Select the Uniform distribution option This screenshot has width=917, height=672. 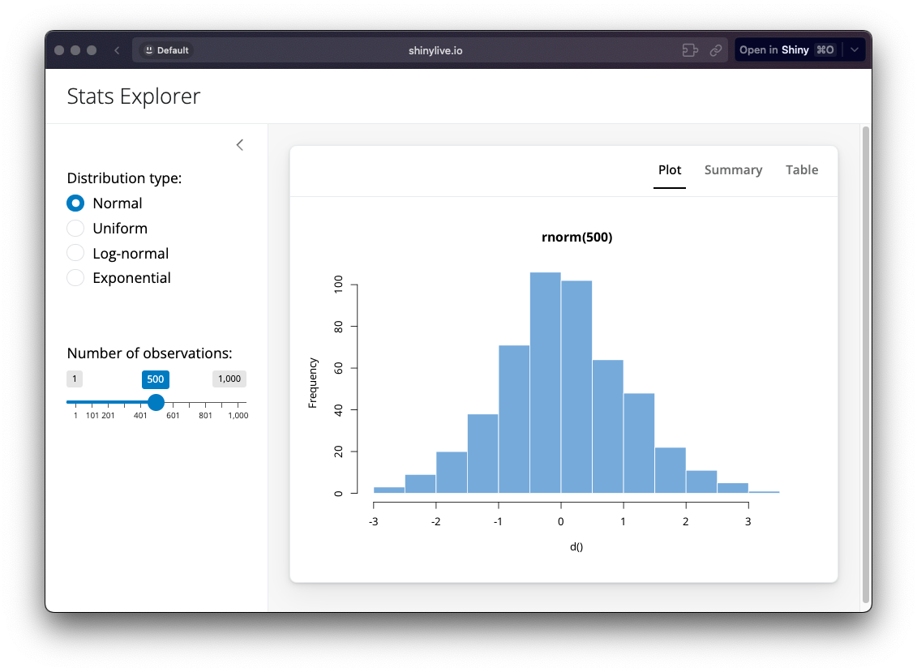[75, 229]
